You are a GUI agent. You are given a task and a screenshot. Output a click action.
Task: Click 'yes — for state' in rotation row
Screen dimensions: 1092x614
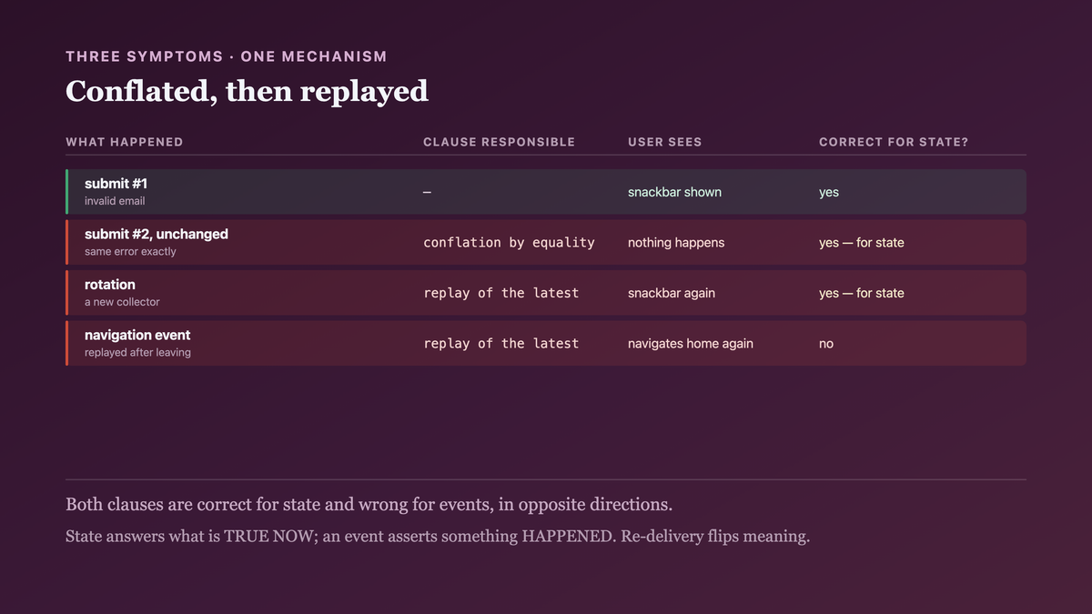click(862, 293)
